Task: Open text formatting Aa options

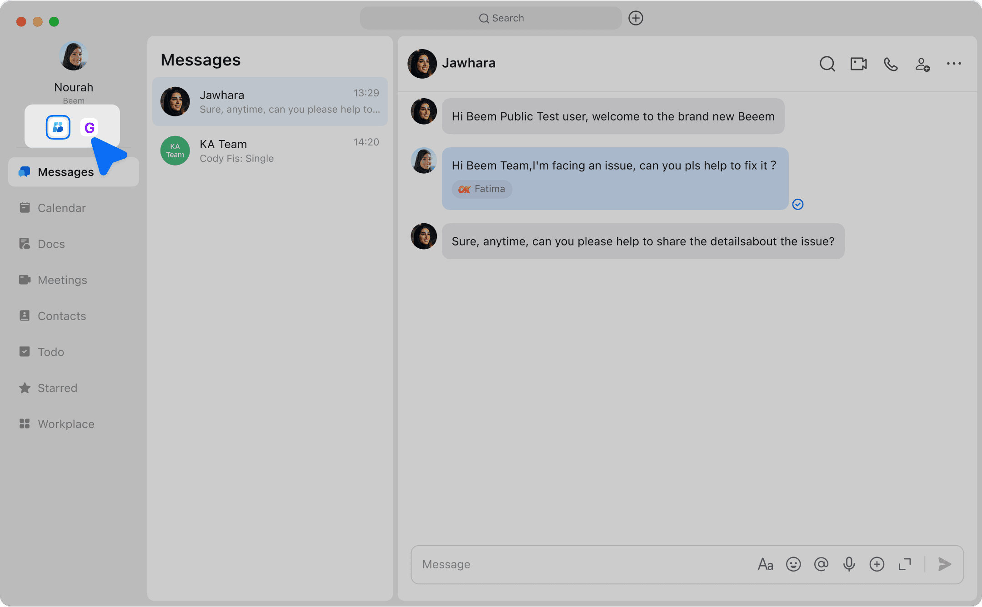Action: (766, 564)
